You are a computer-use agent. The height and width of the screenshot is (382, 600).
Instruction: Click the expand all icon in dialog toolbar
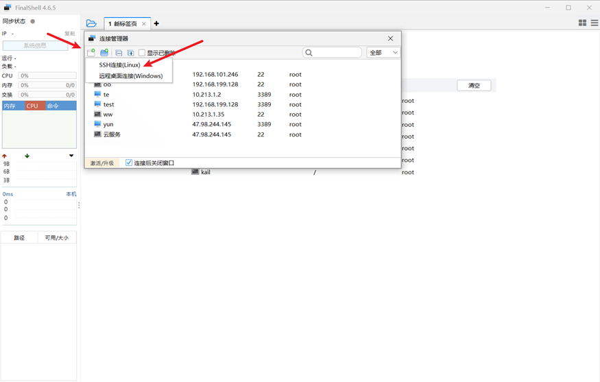click(130, 53)
